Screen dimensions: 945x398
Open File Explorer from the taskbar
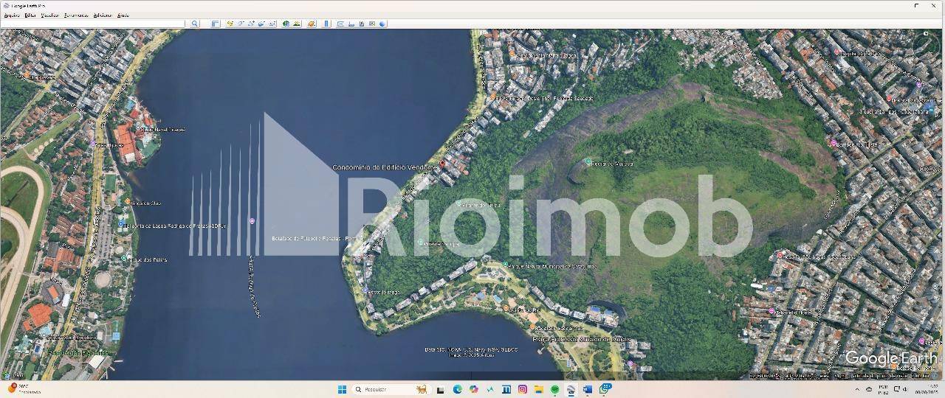[x=539, y=389]
